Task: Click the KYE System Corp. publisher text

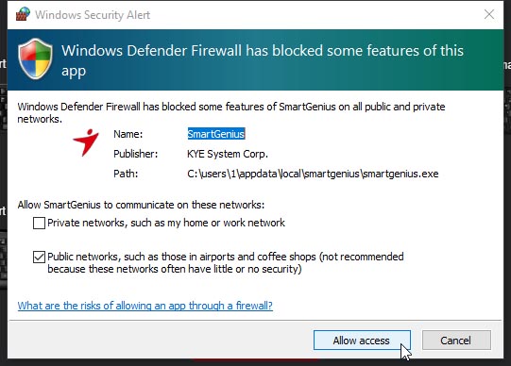Action: [x=228, y=154]
